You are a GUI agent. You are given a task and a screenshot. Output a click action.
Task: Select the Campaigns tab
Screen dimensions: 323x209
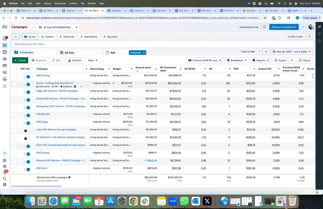(x=34, y=52)
